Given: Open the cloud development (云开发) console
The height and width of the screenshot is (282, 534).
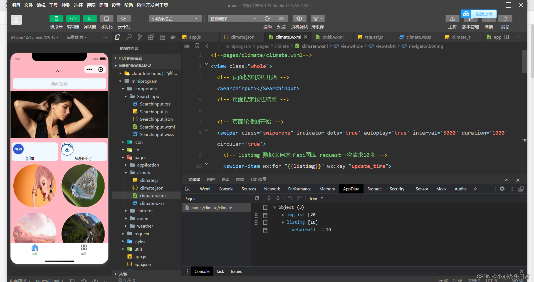Looking at the screenshot, I should click(x=124, y=19).
